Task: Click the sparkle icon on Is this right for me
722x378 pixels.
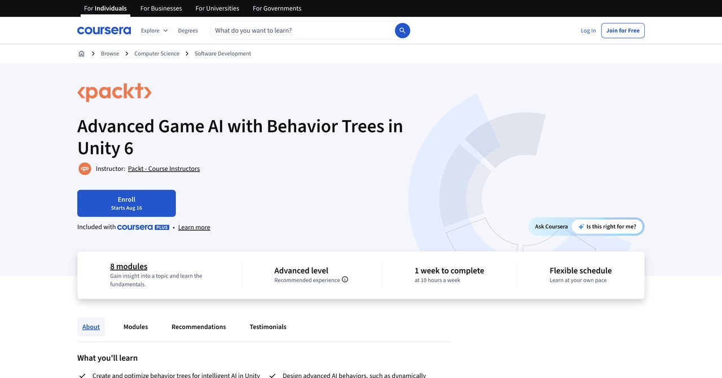Action: point(581,227)
